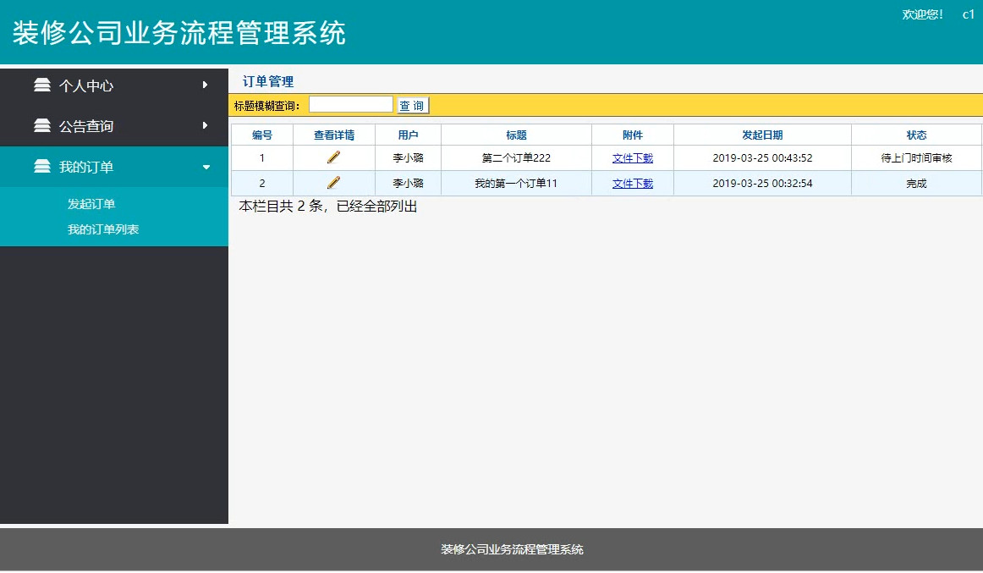This screenshot has width=983, height=573.
Task: Click the row number 1 cell
Action: pos(262,158)
